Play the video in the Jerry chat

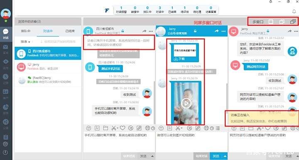pos(186,103)
